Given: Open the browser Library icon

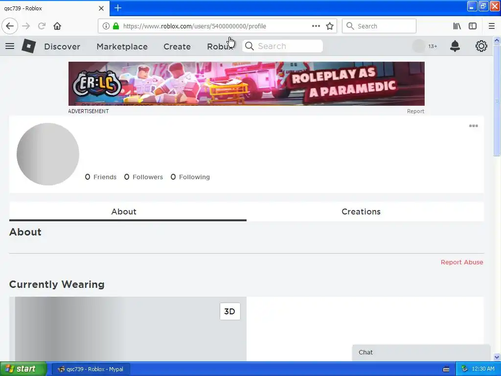Looking at the screenshot, I should coord(457,26).
